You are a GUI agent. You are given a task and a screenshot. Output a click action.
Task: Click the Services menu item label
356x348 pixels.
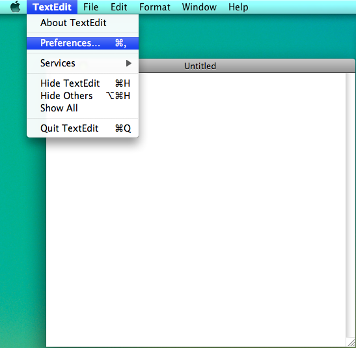tap(58, 63)
